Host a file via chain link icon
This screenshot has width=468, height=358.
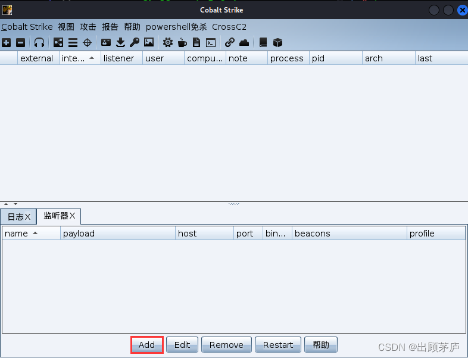coord(229,42)
